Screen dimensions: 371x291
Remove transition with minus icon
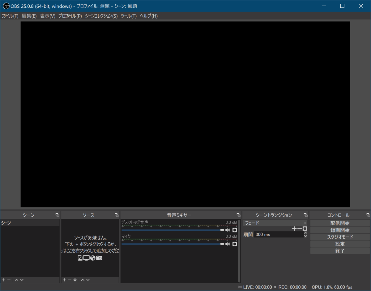click(299, 229)
